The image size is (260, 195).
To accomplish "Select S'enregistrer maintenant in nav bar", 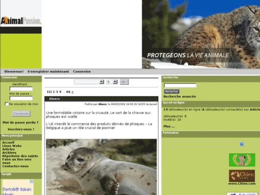I will [x=48, y=71].
